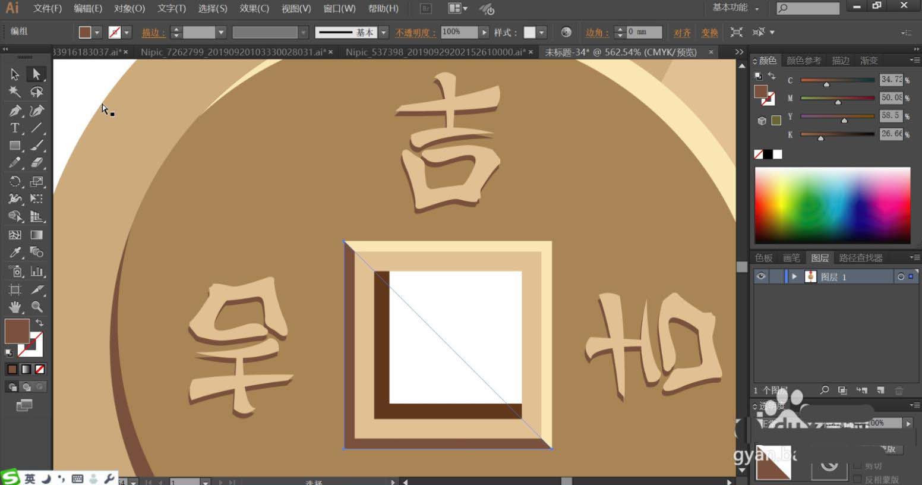
Task: Open the 基本 brush definition dropdown
Action: pyautogui.click(x=384, y=33)
